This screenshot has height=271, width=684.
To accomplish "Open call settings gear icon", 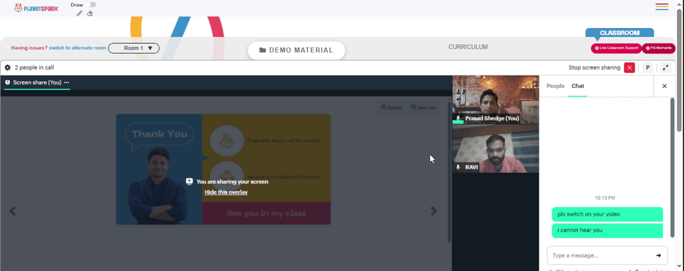I will (8, 68).
